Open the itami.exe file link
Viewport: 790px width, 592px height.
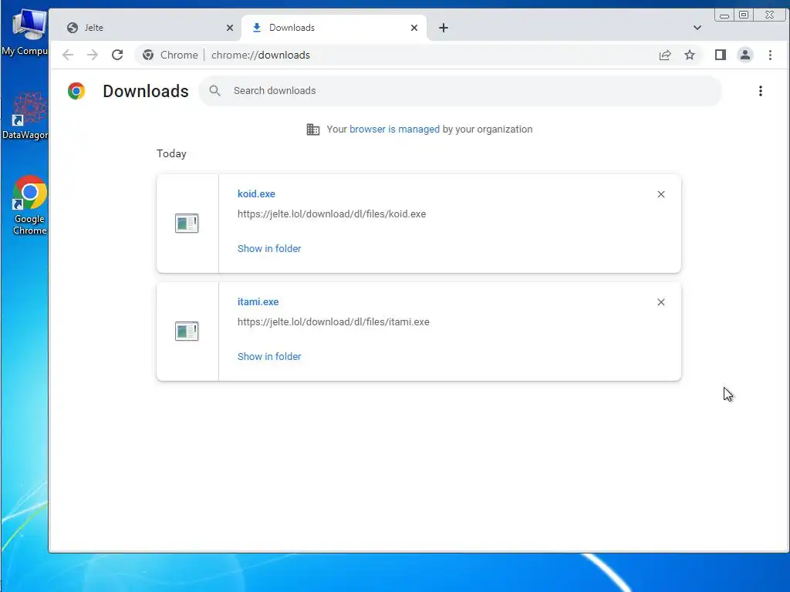click(x=258, y=302)
